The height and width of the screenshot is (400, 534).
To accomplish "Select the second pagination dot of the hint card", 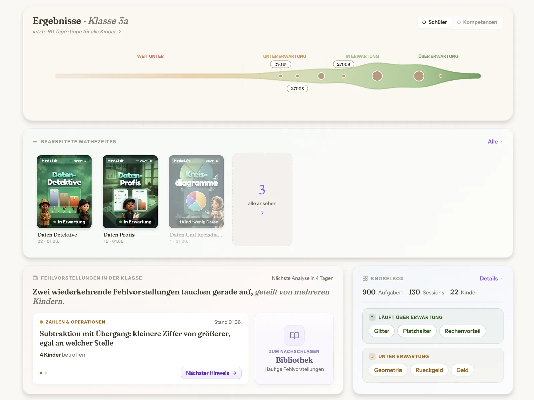I will [46, 373].
